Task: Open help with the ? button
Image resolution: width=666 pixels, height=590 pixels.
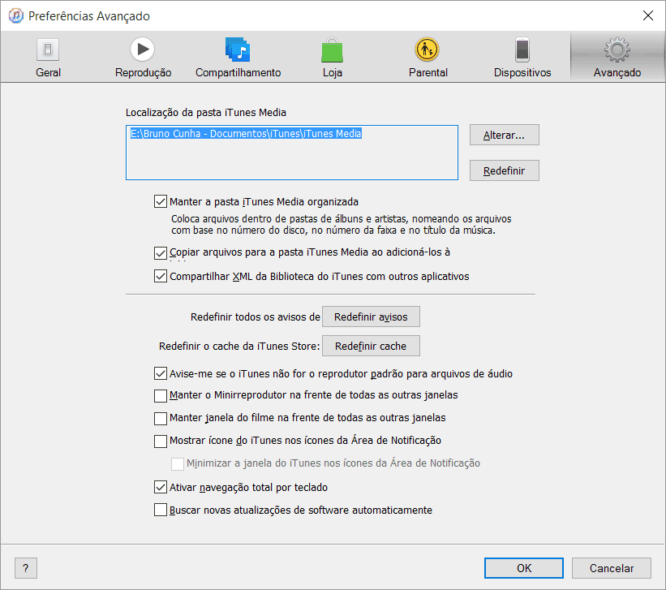Action: [x=26, y=568]
